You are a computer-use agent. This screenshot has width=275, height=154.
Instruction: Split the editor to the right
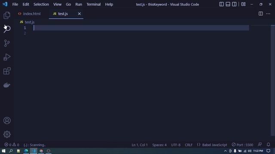point(261,14)
